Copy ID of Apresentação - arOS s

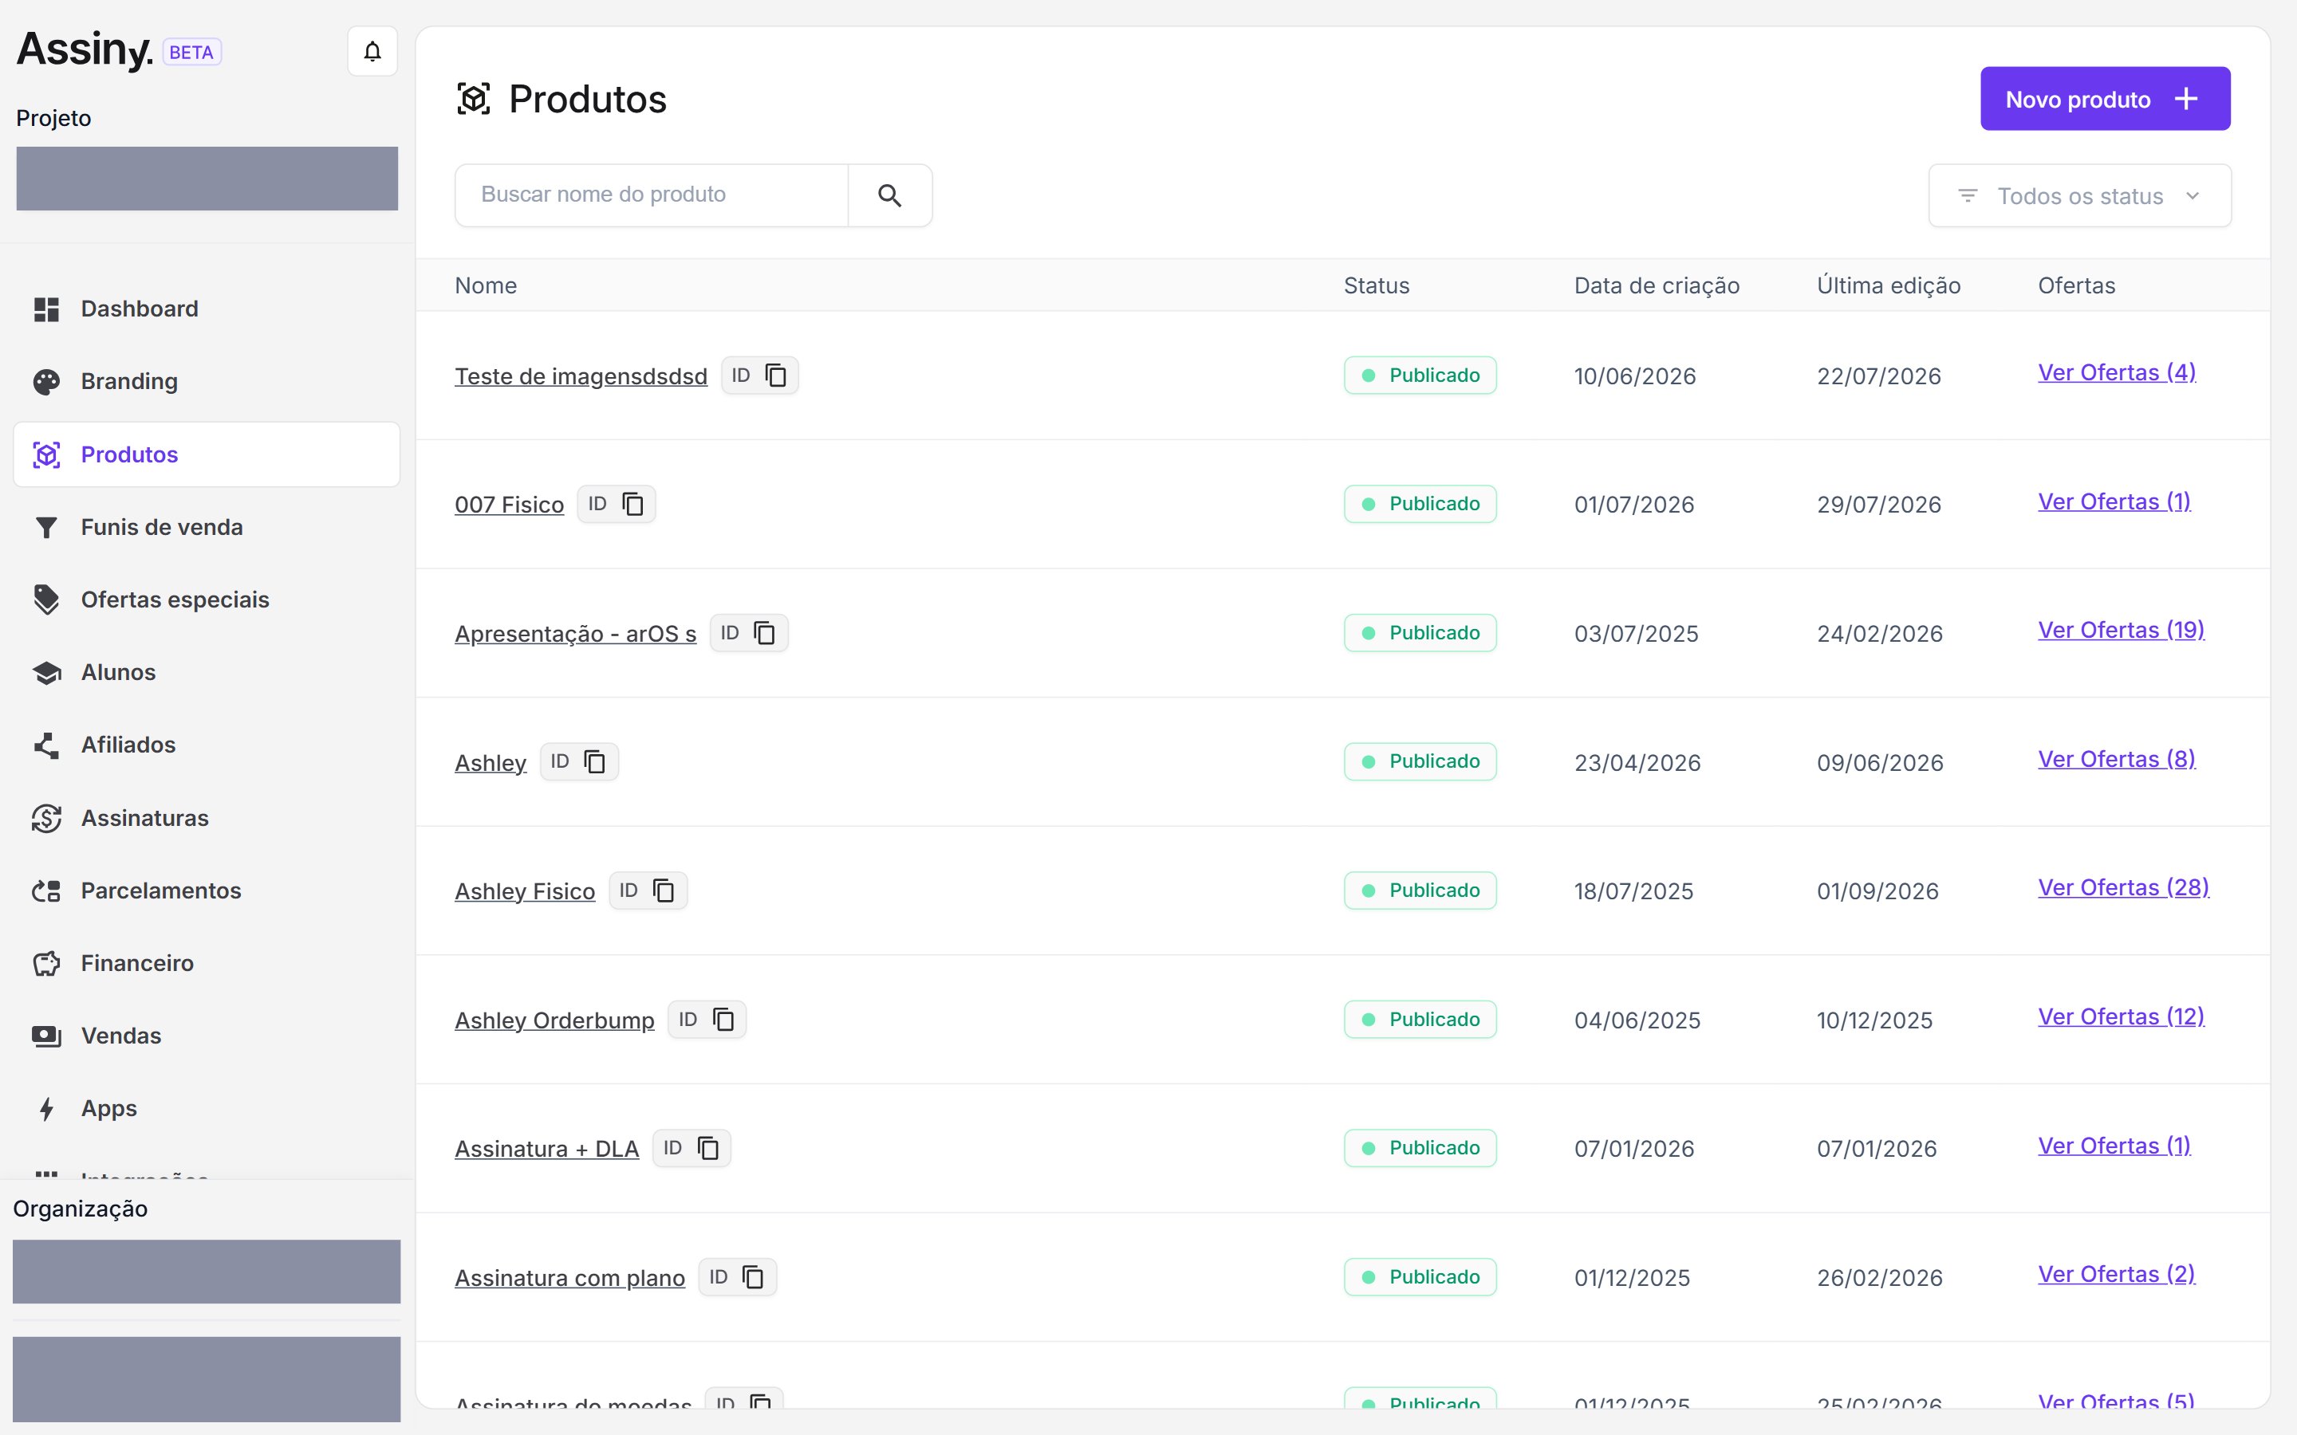(x=765, y=633)
